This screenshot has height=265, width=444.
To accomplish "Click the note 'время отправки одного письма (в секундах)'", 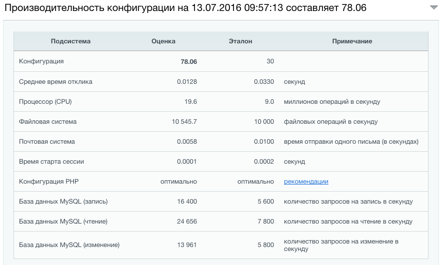I will coord(351,142).
